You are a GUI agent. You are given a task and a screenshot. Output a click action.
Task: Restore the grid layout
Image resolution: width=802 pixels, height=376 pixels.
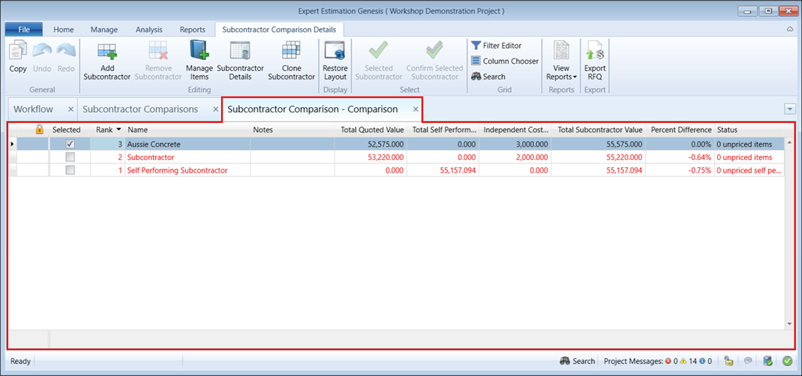point(335,51)
